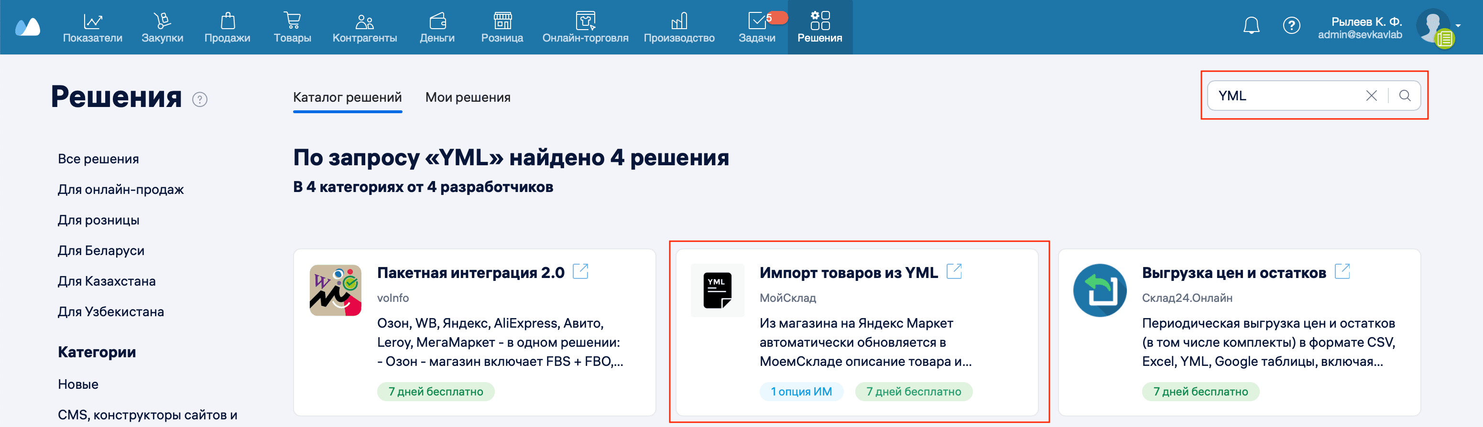
Task: Click 7 дней бесплатно badge on Выгрузка цен
Action: [x=1200, y=391]
